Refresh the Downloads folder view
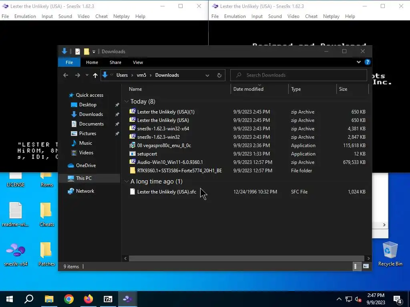 [219, 76]
